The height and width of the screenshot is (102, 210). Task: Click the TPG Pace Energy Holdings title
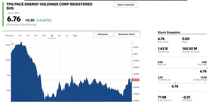pyautogui.click(x=49, y=6)
